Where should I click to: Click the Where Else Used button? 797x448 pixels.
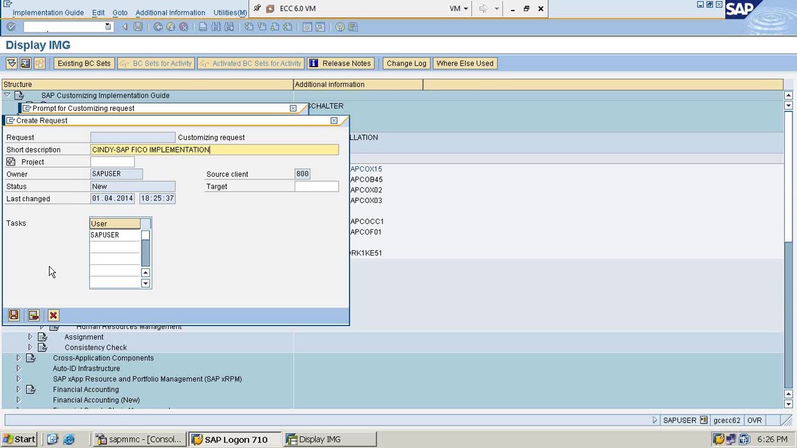(465, 63)
